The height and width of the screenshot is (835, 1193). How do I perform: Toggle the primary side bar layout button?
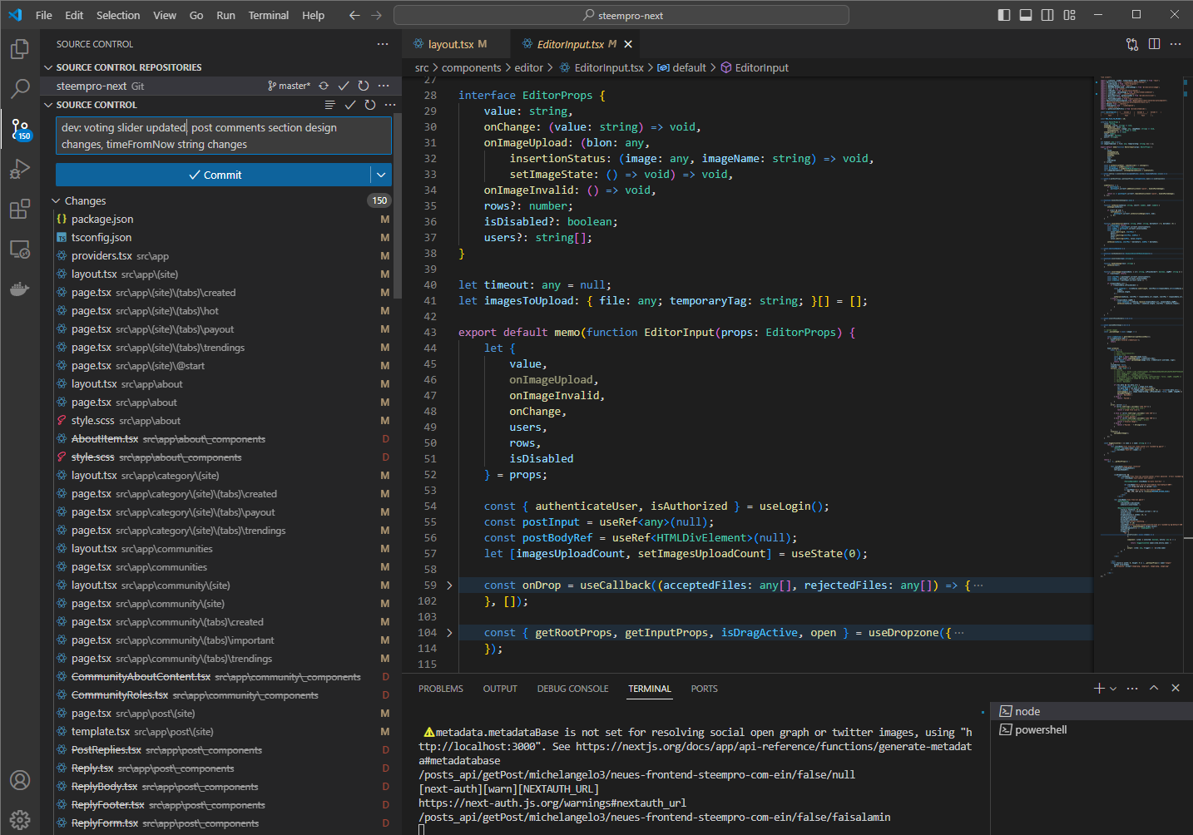[x=1004, y=15]
